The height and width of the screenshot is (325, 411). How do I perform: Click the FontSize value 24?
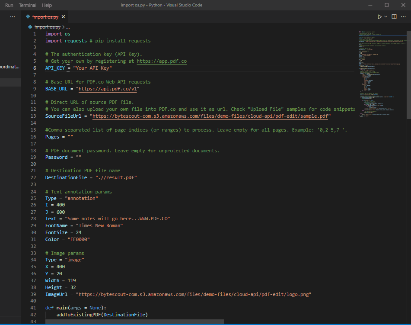click(79, 232)
